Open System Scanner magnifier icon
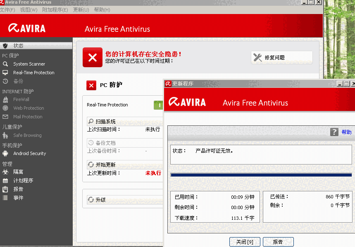The image size is (355, 247). tap(5, 64)
